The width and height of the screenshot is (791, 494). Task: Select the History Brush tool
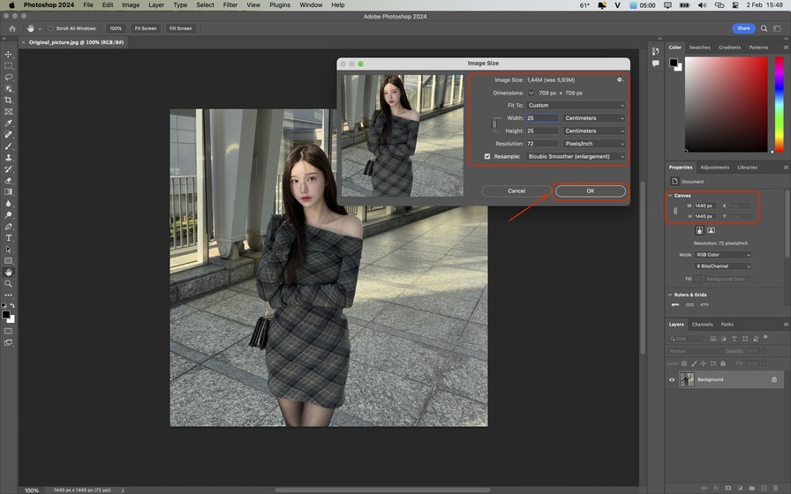[x=9, y=169]
